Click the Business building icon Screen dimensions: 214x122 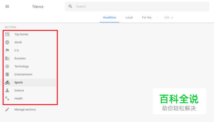pyautogui.click(x=7, y=58)
